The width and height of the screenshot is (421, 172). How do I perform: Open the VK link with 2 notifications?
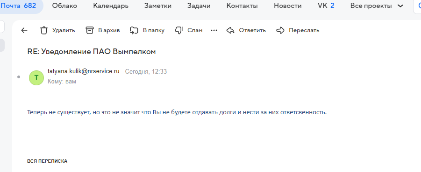(x=326, y=6)
